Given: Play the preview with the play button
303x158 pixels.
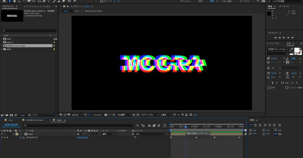Looking at the screenshot, I should click(x=284, y=38).
